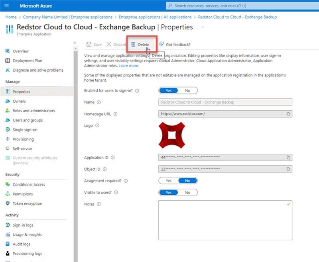
Task: Open Redstor Cloud to Cloud breadcrumb
Action: pyautogui.click(x=237, y=17)
